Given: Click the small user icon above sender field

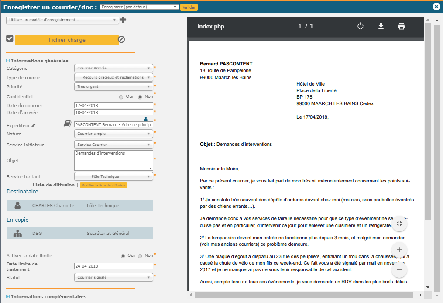Looking at the screenshot, I should (x=146, y=119).
